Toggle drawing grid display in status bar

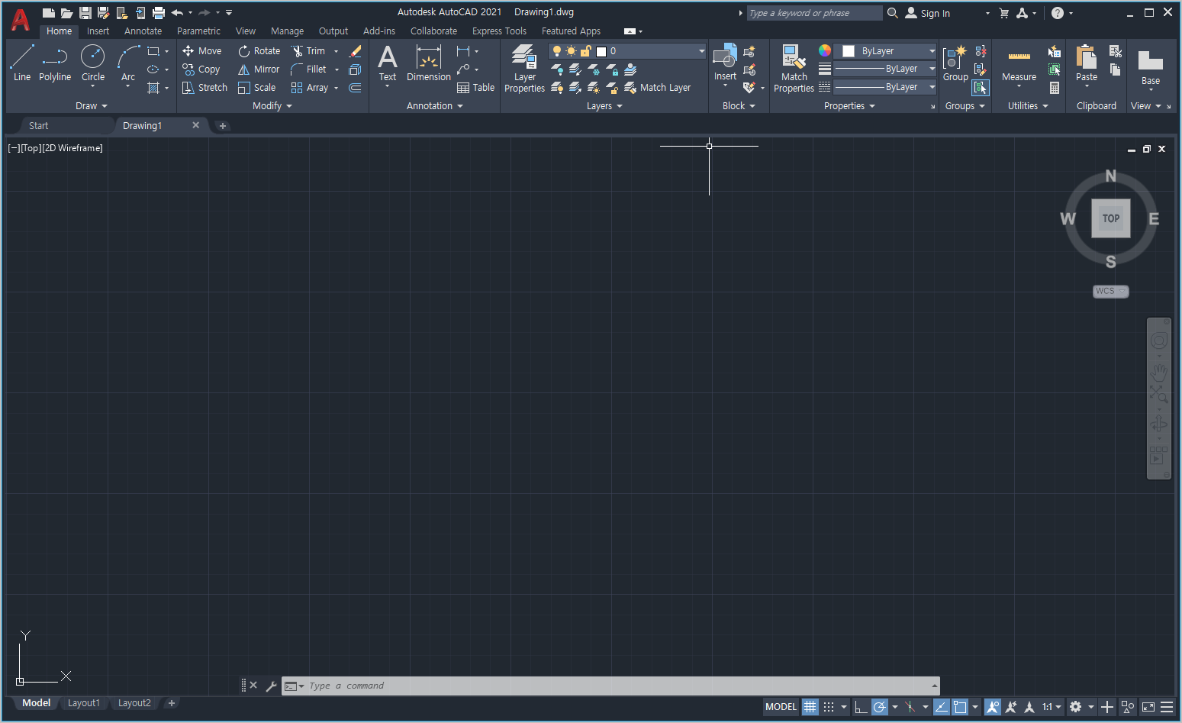(810, 707)
